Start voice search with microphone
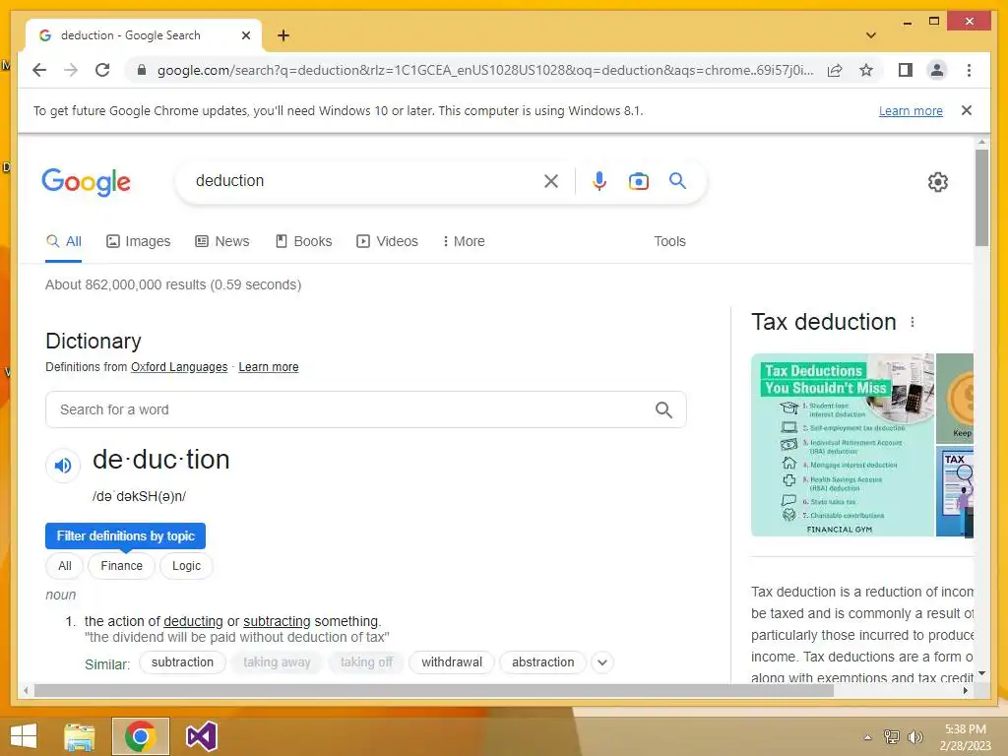 tap(599, 181)
